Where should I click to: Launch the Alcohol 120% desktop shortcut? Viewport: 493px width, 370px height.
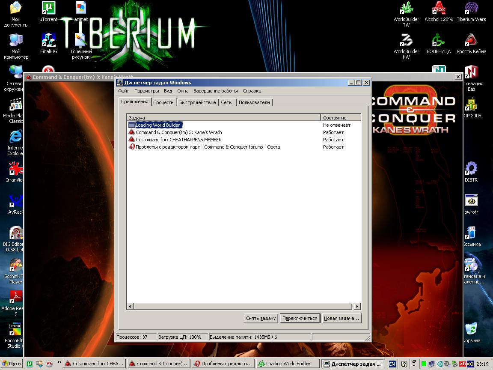tap(439, 12)
